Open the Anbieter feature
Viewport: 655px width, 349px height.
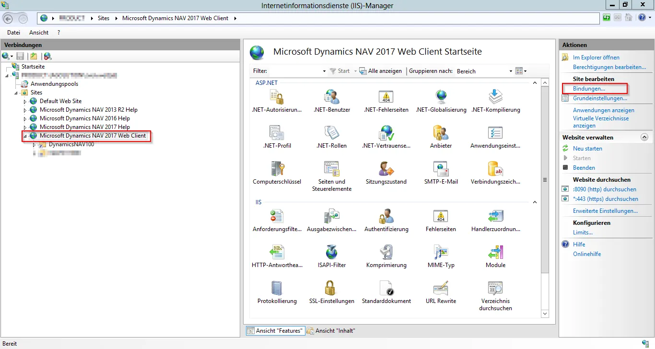(x=441, y=137)
